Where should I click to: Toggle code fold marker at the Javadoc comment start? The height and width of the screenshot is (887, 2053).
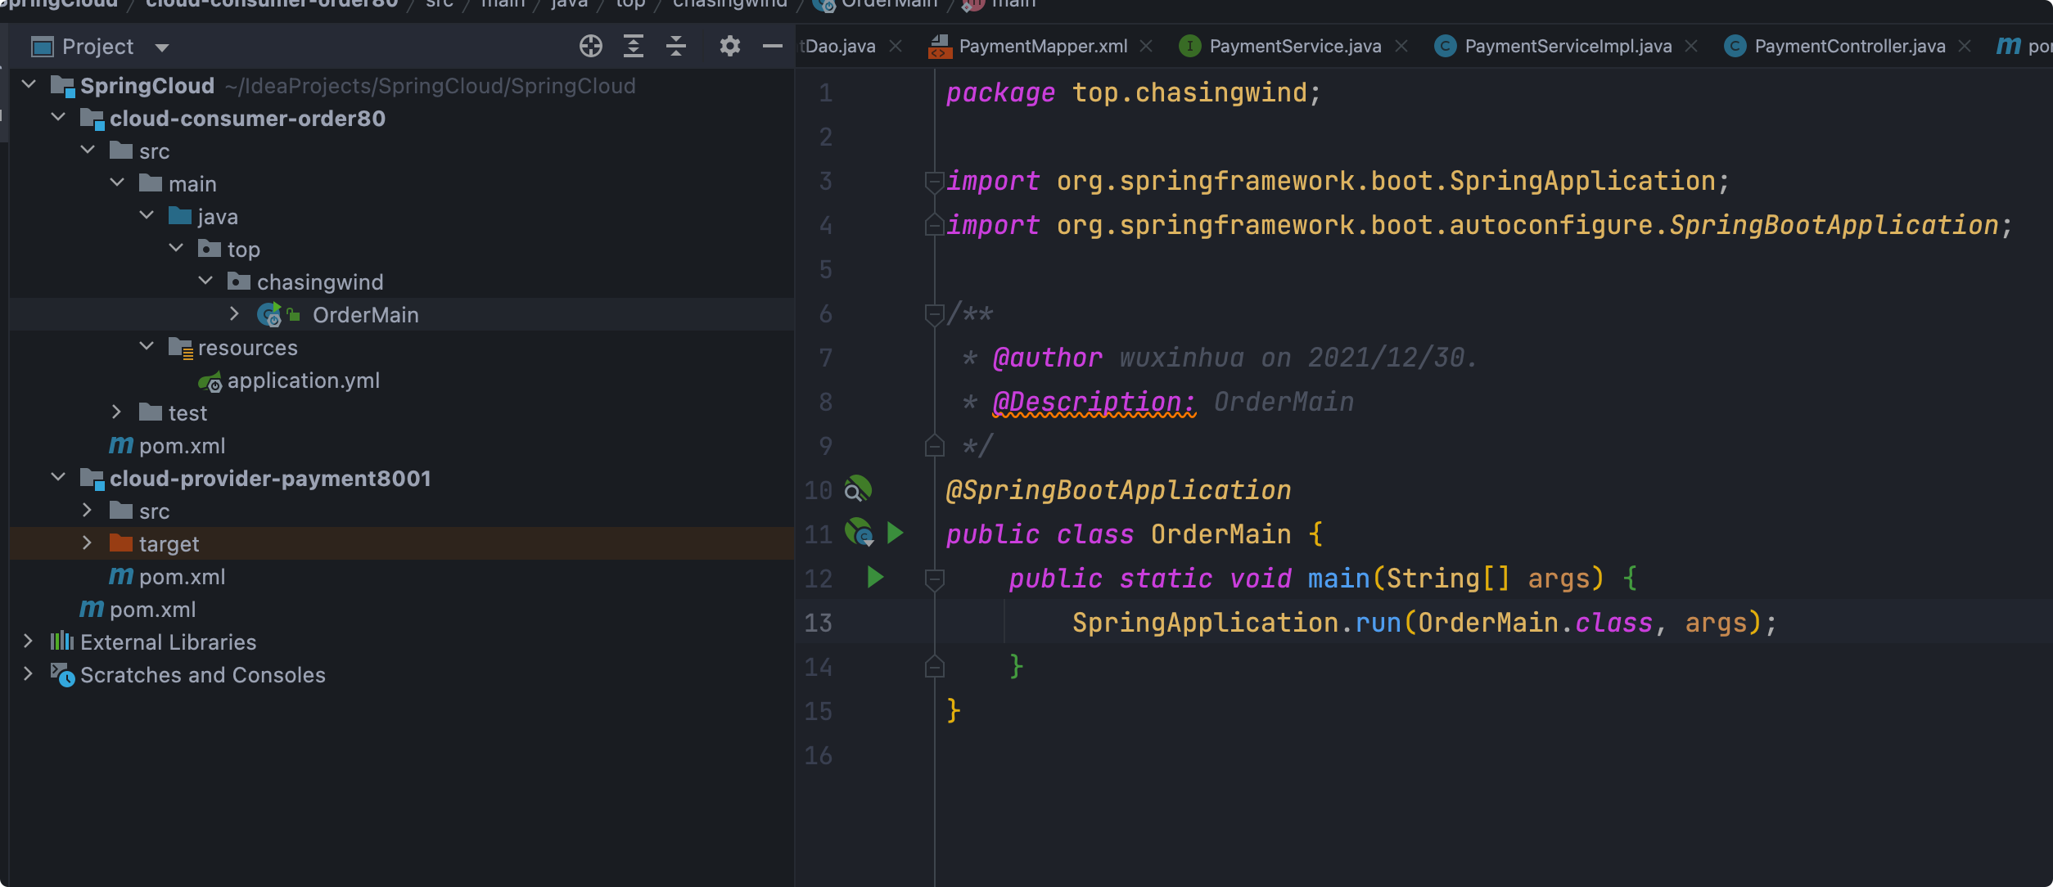(x=933, y=314)
